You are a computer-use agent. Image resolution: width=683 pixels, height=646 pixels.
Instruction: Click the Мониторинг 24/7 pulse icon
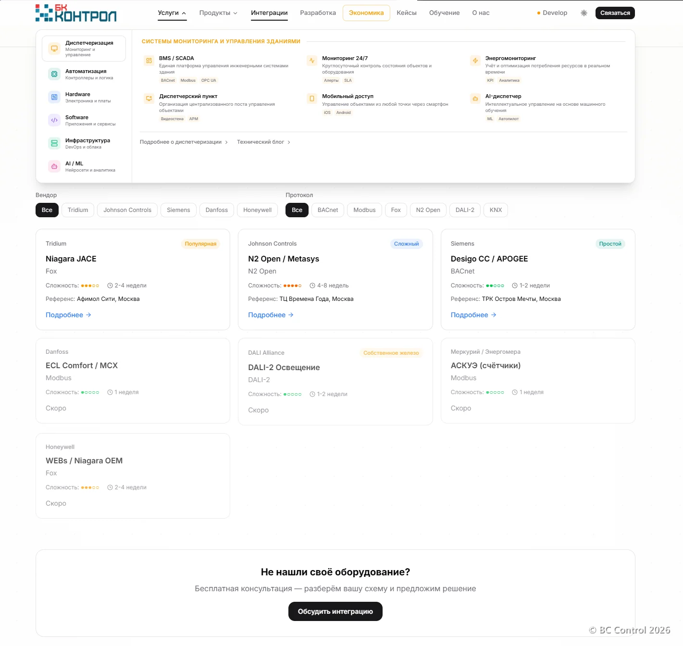[x=312, y=61]
